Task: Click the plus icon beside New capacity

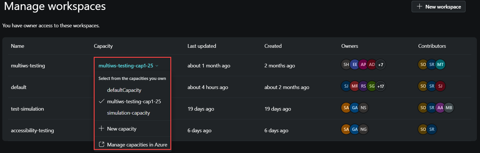Action: [101, 129]
